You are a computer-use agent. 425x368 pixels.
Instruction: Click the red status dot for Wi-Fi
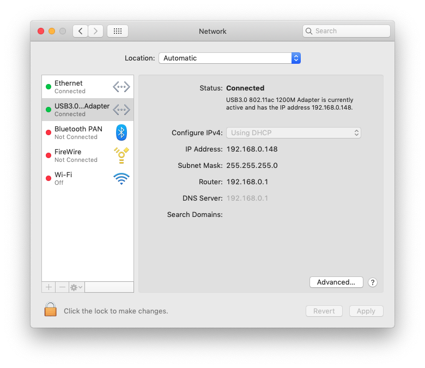click(48, 178)
